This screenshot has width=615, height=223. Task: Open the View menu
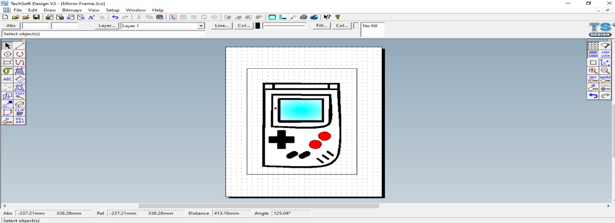94,10
